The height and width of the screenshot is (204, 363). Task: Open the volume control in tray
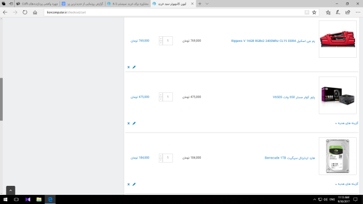click(326, 199)
